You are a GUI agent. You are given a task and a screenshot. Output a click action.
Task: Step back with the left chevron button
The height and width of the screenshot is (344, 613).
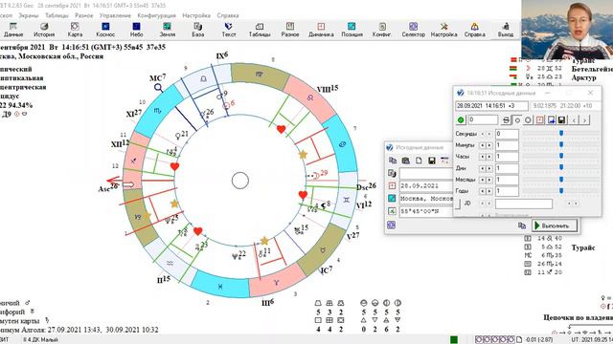click(x=574, y=120)
